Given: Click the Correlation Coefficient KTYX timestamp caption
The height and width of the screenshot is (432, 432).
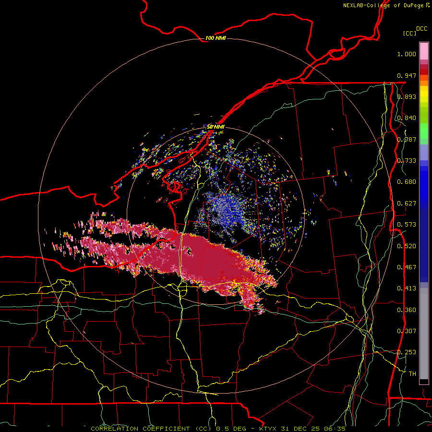Looking at the screenshot, I should [218, 429].
